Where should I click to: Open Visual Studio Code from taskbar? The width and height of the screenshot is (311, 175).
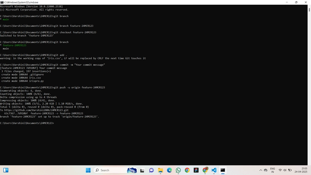(214, 170)
